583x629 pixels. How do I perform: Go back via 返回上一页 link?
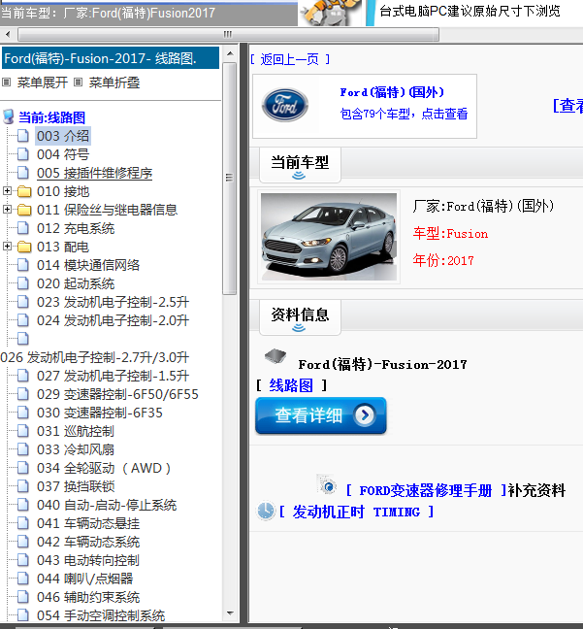pos(289,60)
